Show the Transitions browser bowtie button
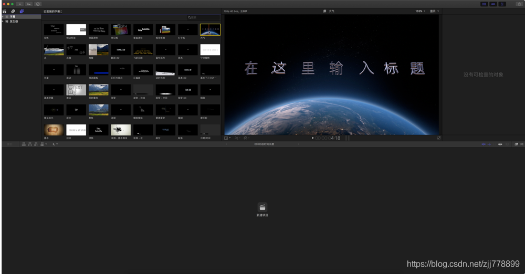The height and width of the screenshot is (274, 525). click(522, 144)
